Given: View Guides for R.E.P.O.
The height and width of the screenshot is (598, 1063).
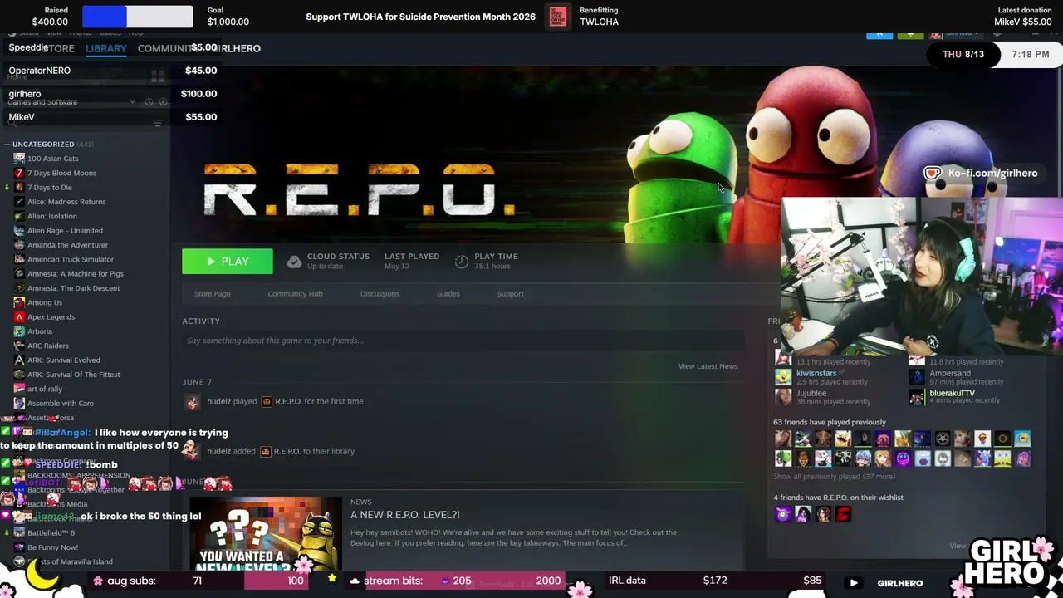Looking at the screenshot, I should click(x=448, y=293).
